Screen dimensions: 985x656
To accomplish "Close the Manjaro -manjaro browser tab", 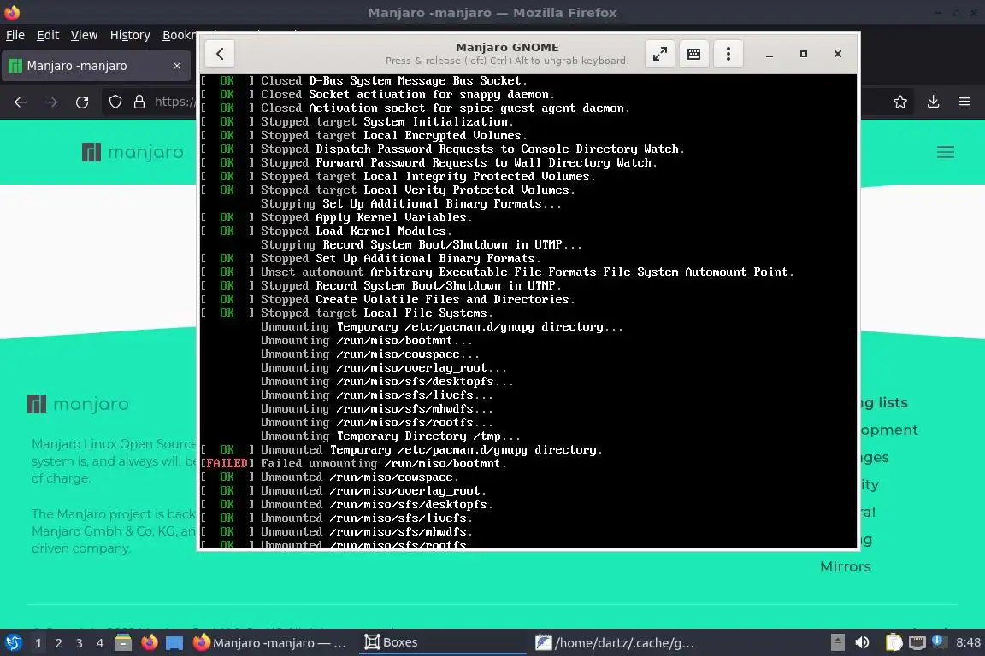I will [x=177, y=66].
